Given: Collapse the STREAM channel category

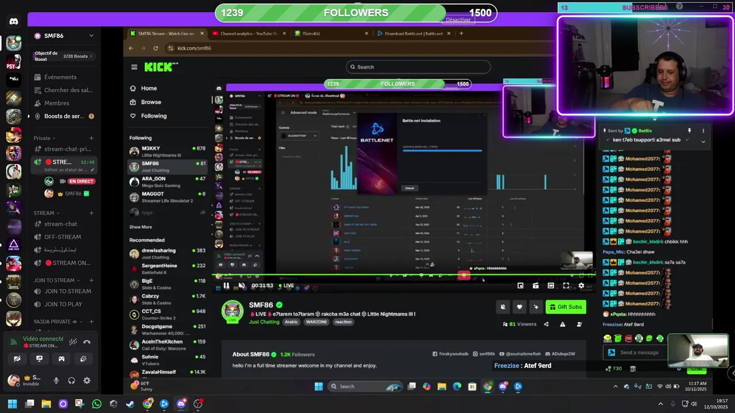Looking at the screenshot, I should click(47, 213).
